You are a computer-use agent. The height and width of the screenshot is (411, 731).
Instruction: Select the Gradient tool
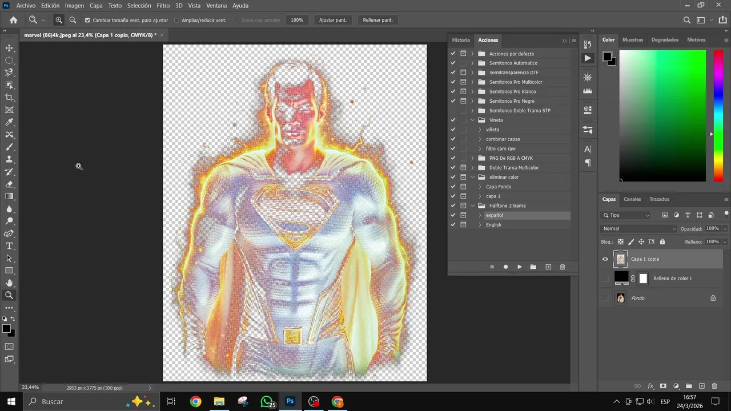point(9,196)
